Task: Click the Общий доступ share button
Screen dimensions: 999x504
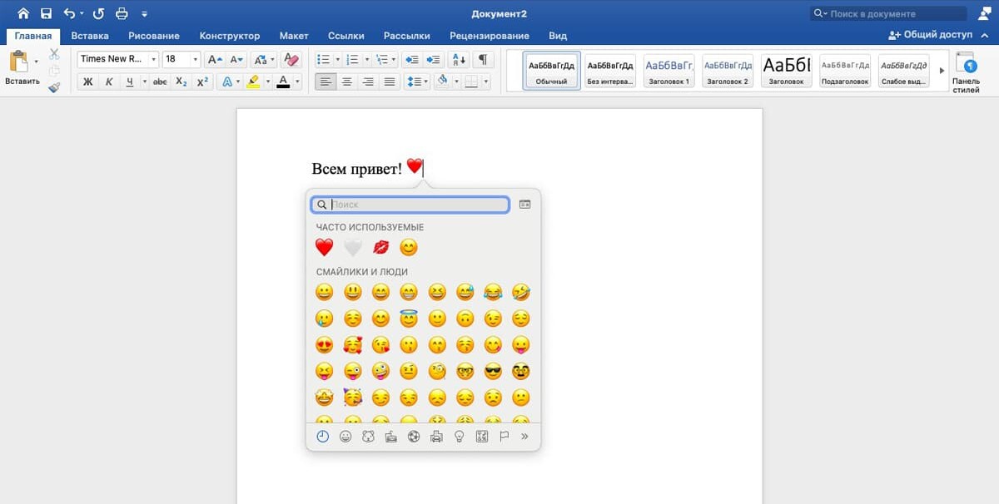Action: 929,36
